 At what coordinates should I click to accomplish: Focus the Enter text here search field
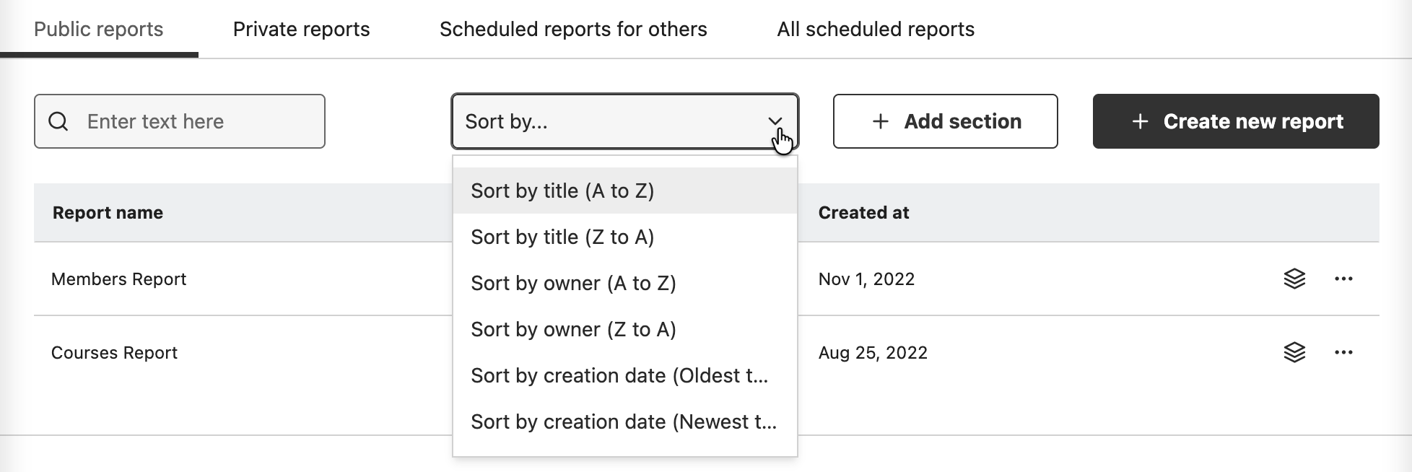point(195,121)
